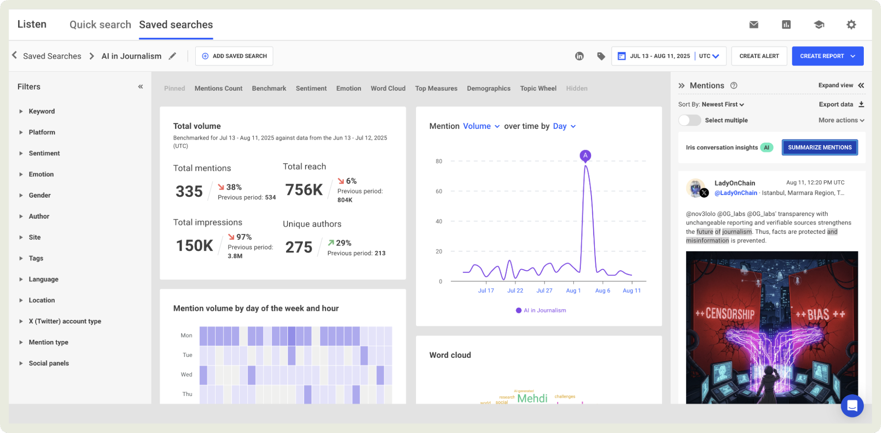Collapse the Mentions panel via Expand view chevrons
This screenshot has width=881, height=433.
[x=860, y=85]
